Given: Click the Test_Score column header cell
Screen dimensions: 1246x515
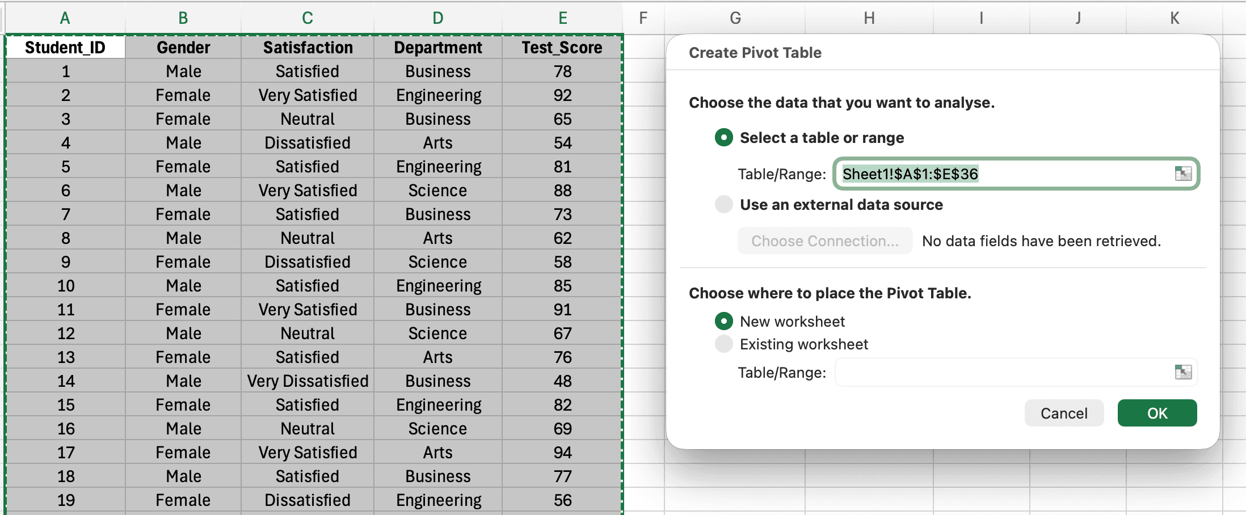Looking at the screenshot, I should coord(562,48).
